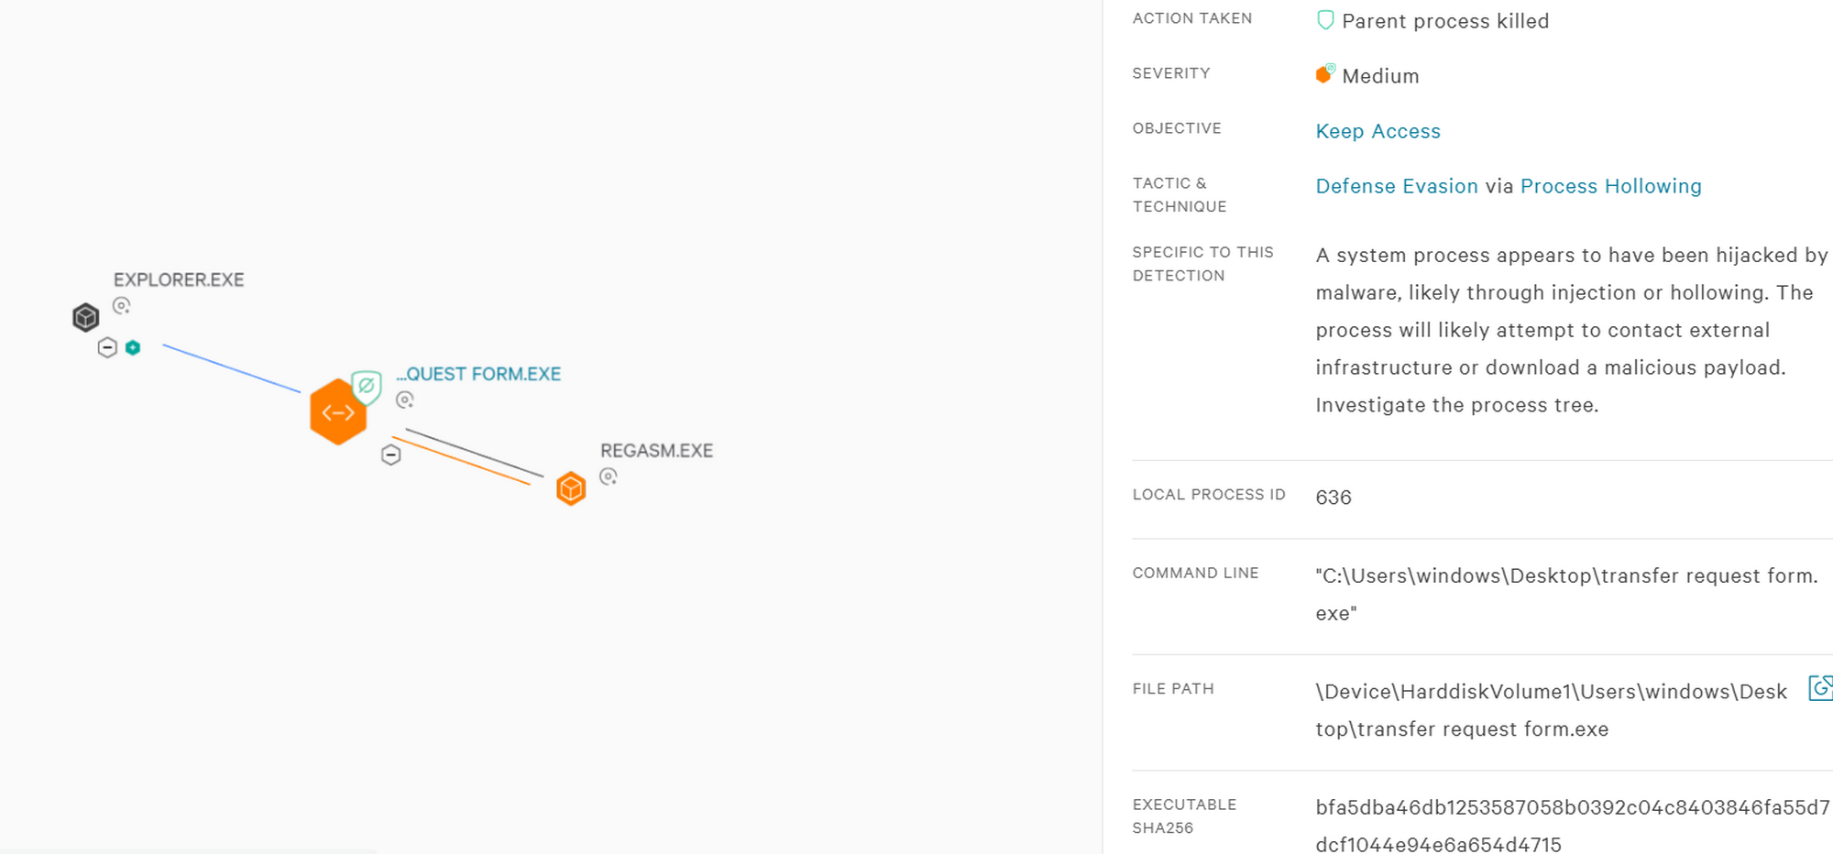Toggle the detection shield on the QUEST FORM.EXE node
The height and width of the screenshot is (854, 1833).
tap(366, 389)
